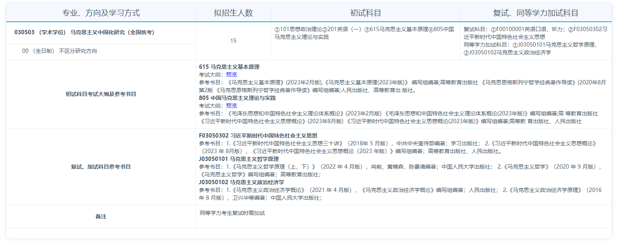Click the F03050302 reference list mentioning 三十讲
The image size is (618, 244).
(x=398, y=147)
